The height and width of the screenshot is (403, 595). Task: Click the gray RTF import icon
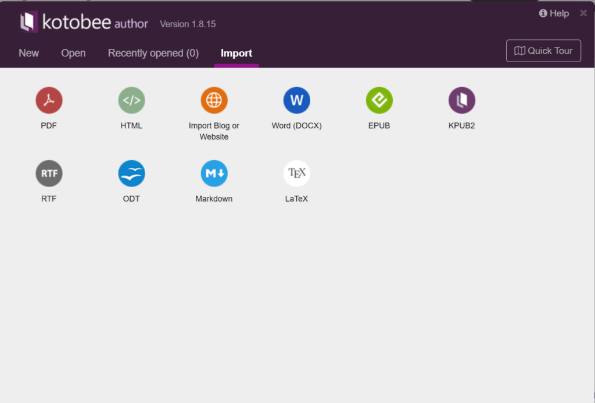[49, 174]
